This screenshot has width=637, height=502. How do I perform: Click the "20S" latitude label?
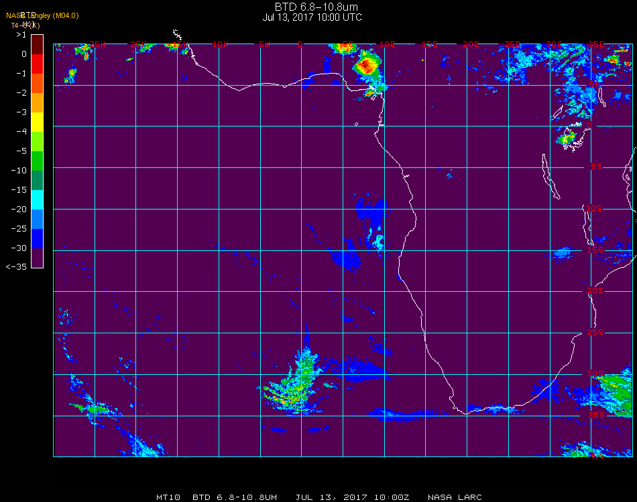[x=595, y=290]
